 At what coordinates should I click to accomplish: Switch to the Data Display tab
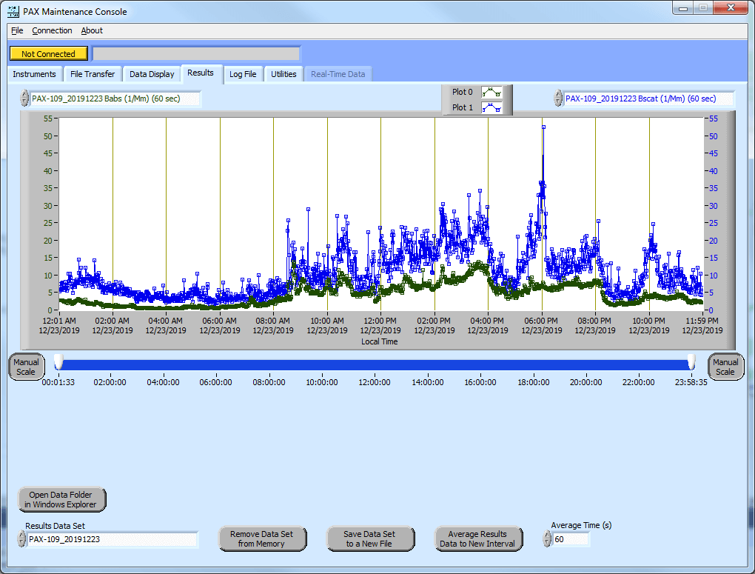(152, 74)
